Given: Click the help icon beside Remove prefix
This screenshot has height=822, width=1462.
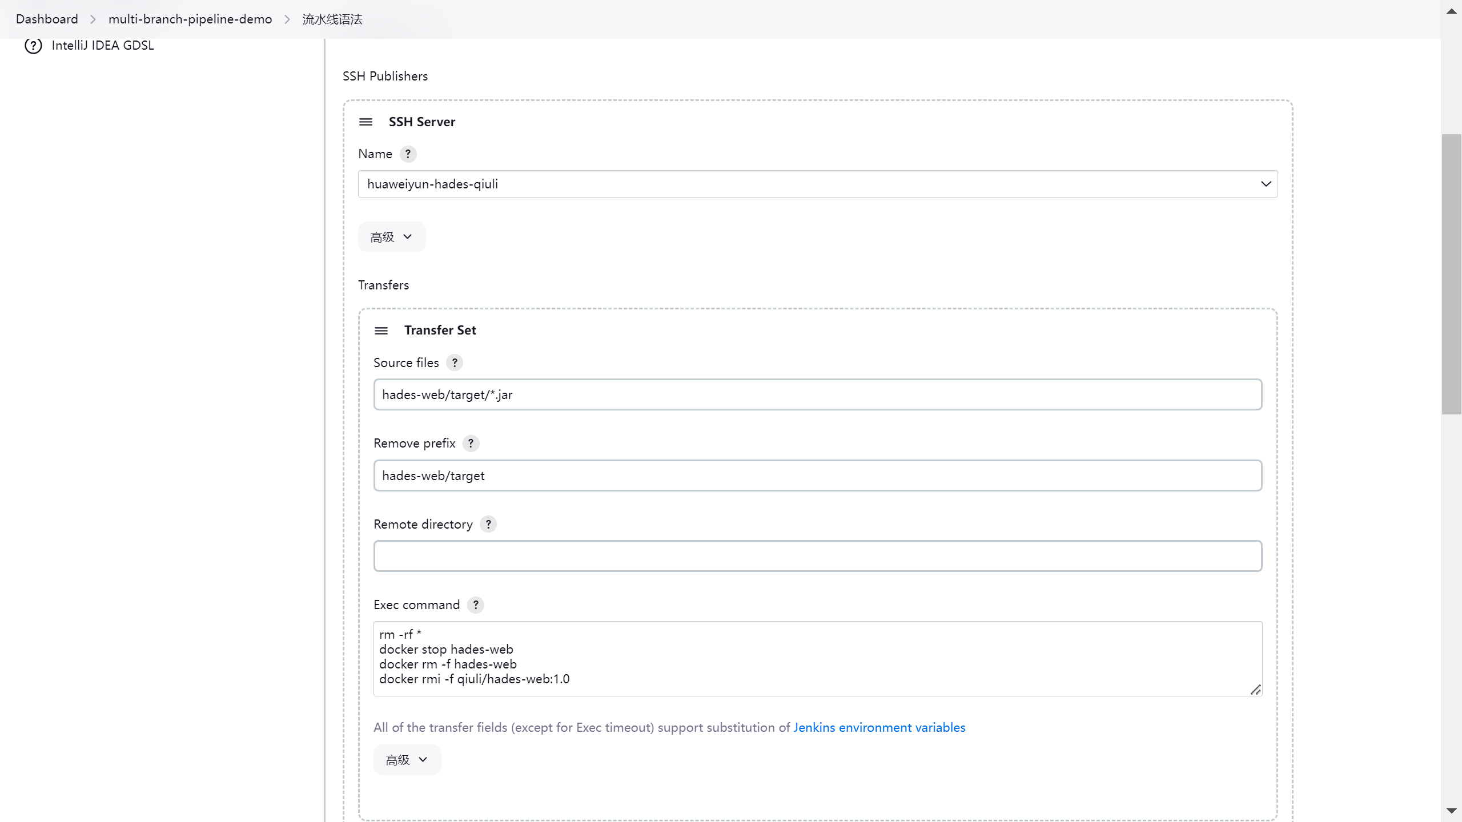Looking at the screenshot, I should [x=471, y=444].
